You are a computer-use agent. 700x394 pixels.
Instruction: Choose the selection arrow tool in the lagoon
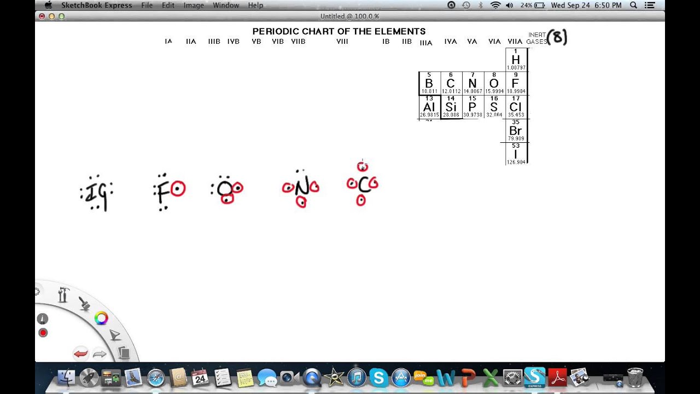tap(115, 335)
